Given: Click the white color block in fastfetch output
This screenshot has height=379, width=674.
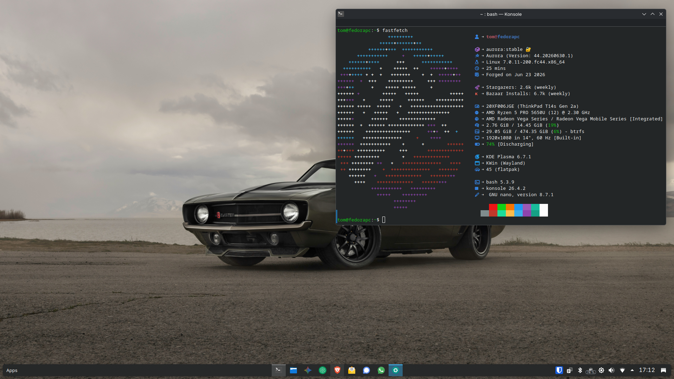Looking at the screenshot, I should tap(544, 210).
